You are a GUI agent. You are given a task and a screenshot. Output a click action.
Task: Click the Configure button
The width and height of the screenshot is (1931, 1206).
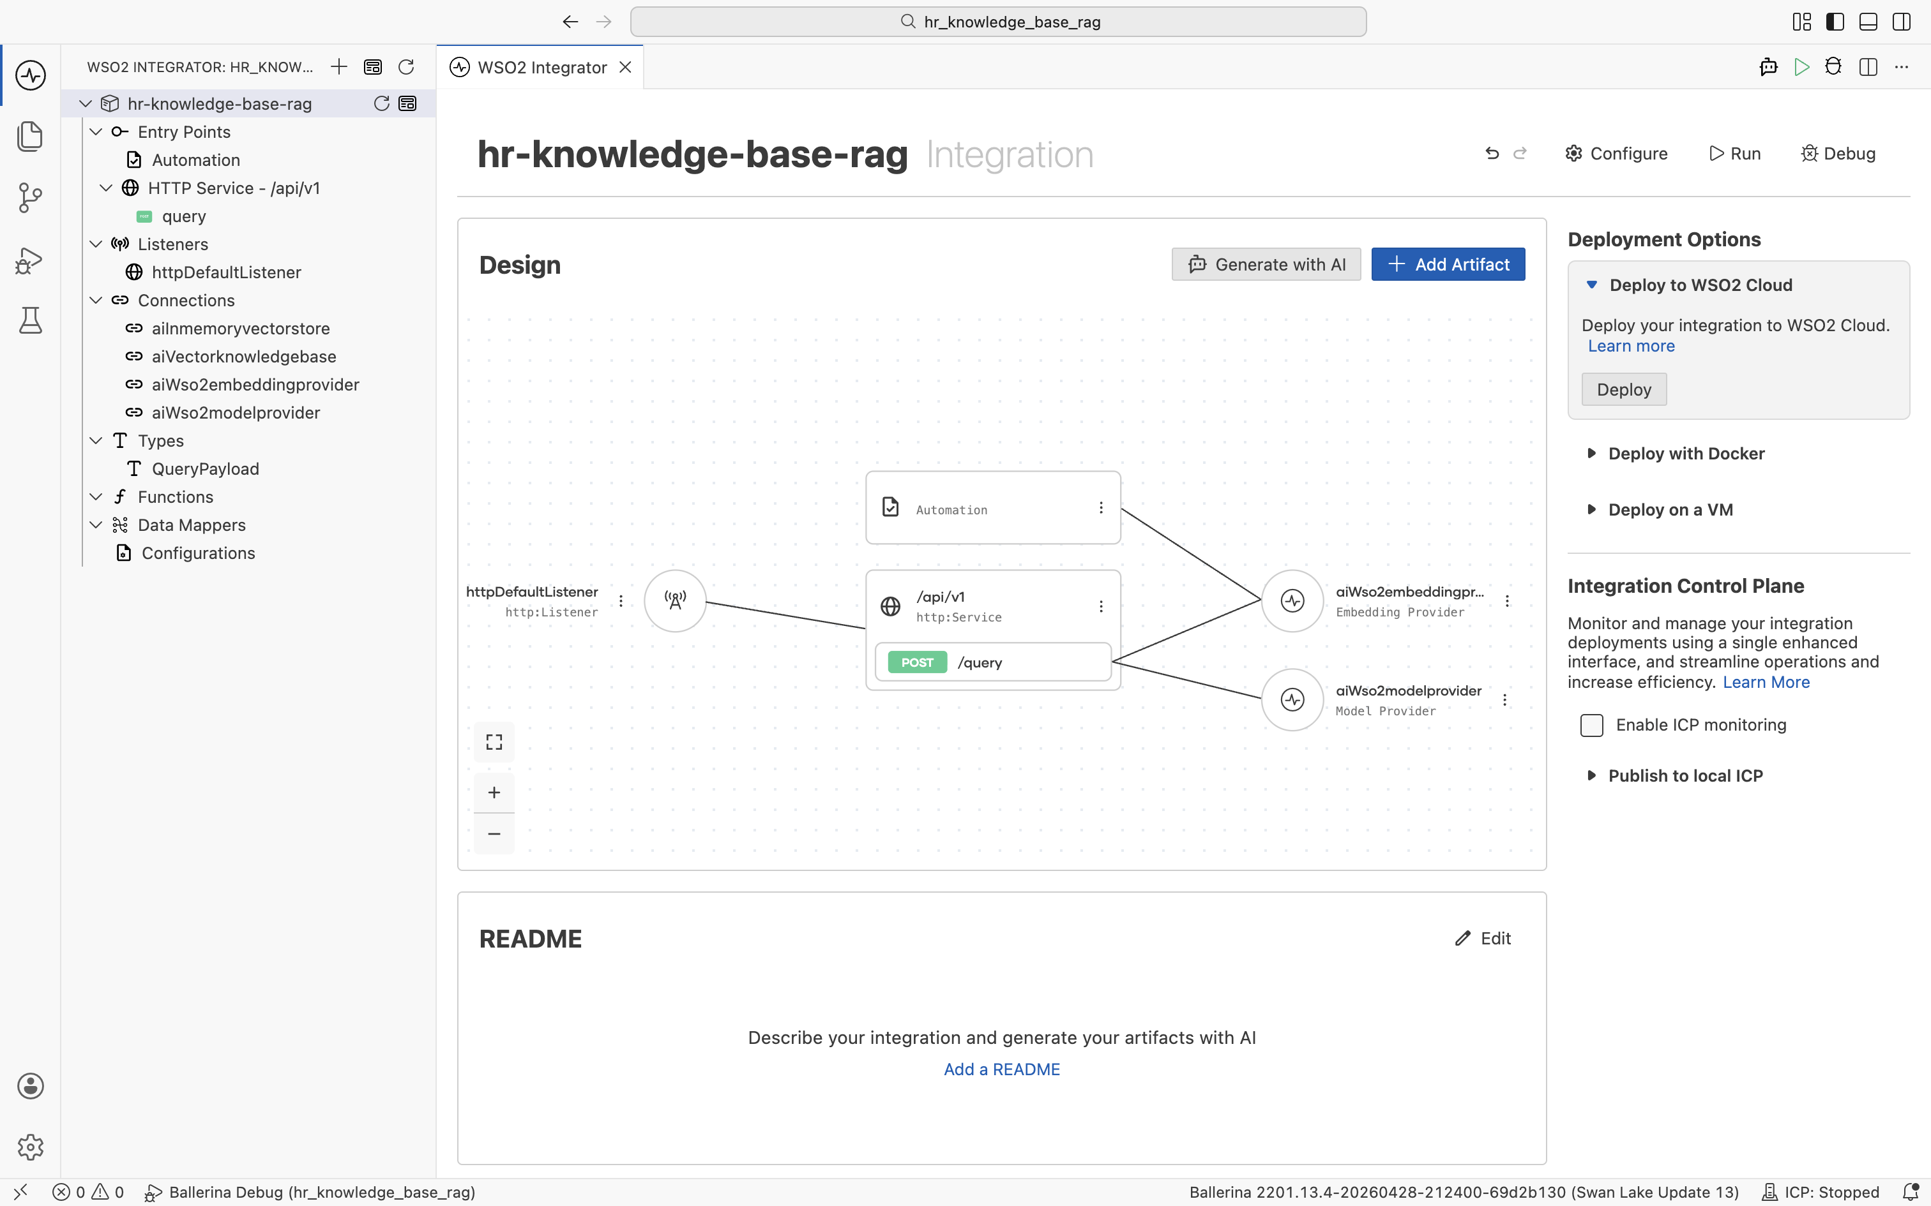1617,153
